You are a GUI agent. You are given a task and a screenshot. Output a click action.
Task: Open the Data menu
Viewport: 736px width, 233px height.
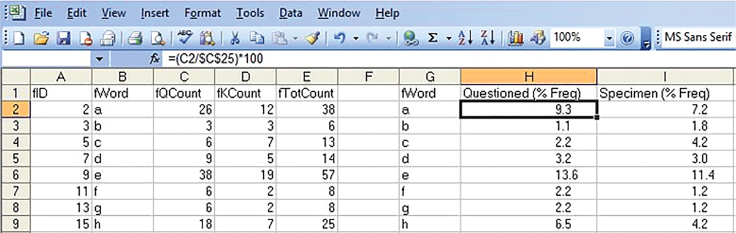coord(291,13)
